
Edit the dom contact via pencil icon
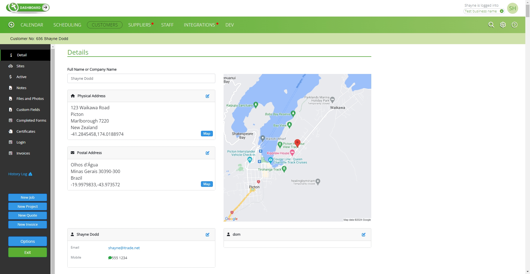(364, 235)
